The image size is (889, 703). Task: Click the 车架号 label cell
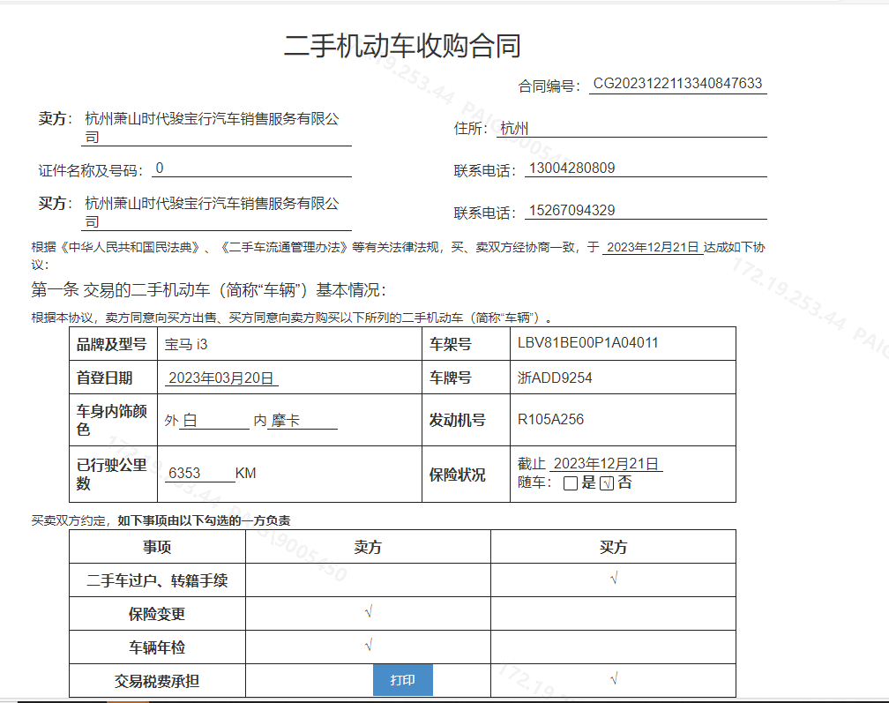pos(466,344)
